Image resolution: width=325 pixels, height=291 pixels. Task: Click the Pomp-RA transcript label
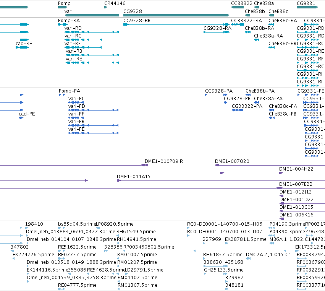(x=69, y=21)
